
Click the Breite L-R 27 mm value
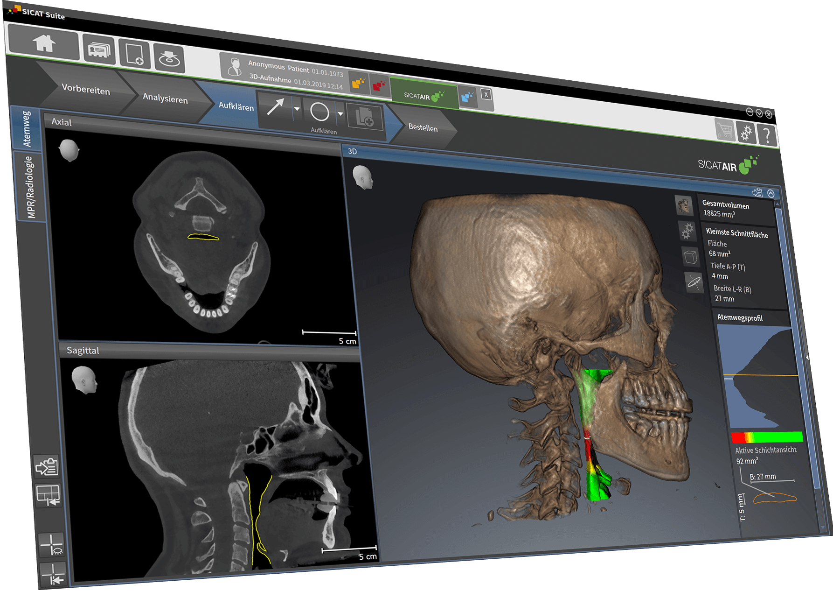tap(724, 298)
